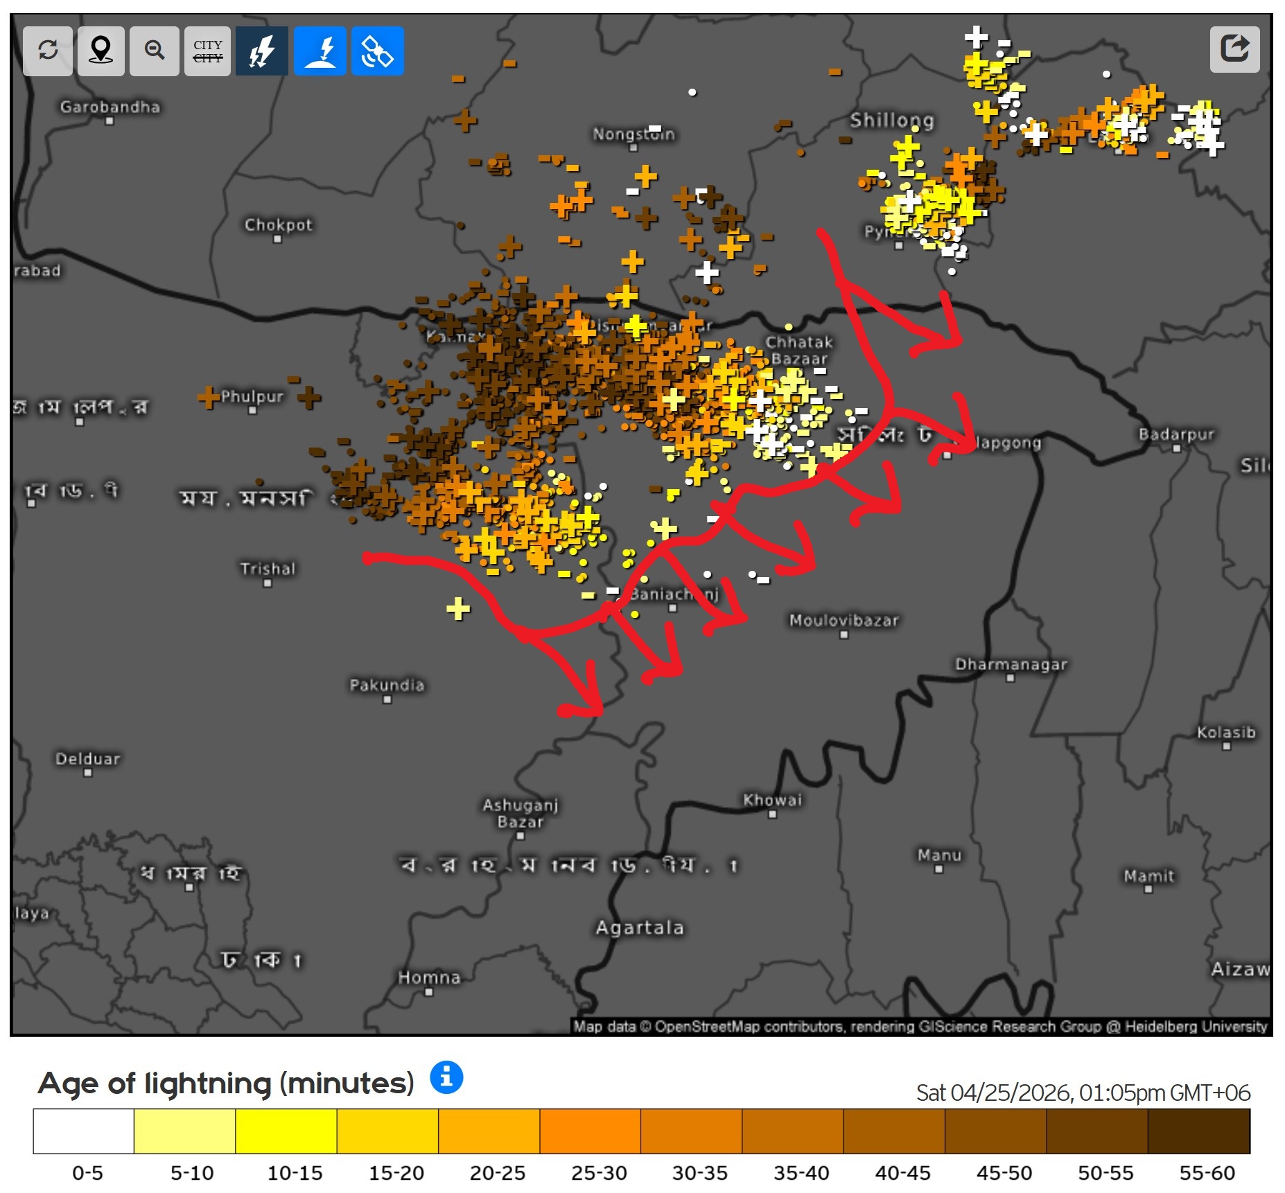Open the share/export icon
Image resolution: width=1285 pixels, height=1193 pixels.
click(1234, 49)
